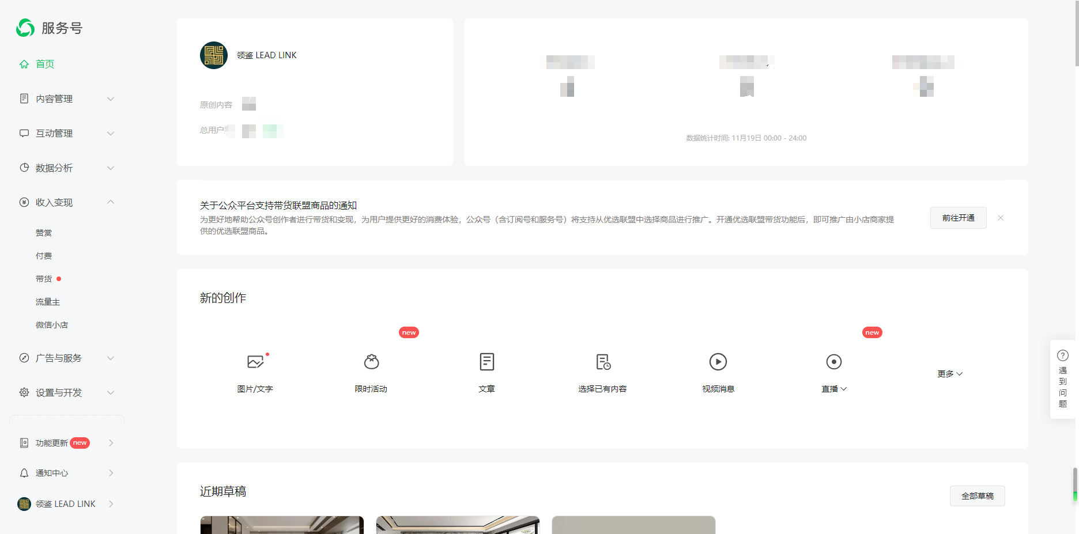Click the 遇到问题 question mark icon
This screenshot has height=534, width=1079.
coord(1063,355)
